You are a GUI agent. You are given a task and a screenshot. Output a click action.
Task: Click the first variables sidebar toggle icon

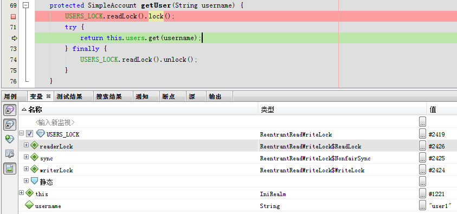coord(10,111)
